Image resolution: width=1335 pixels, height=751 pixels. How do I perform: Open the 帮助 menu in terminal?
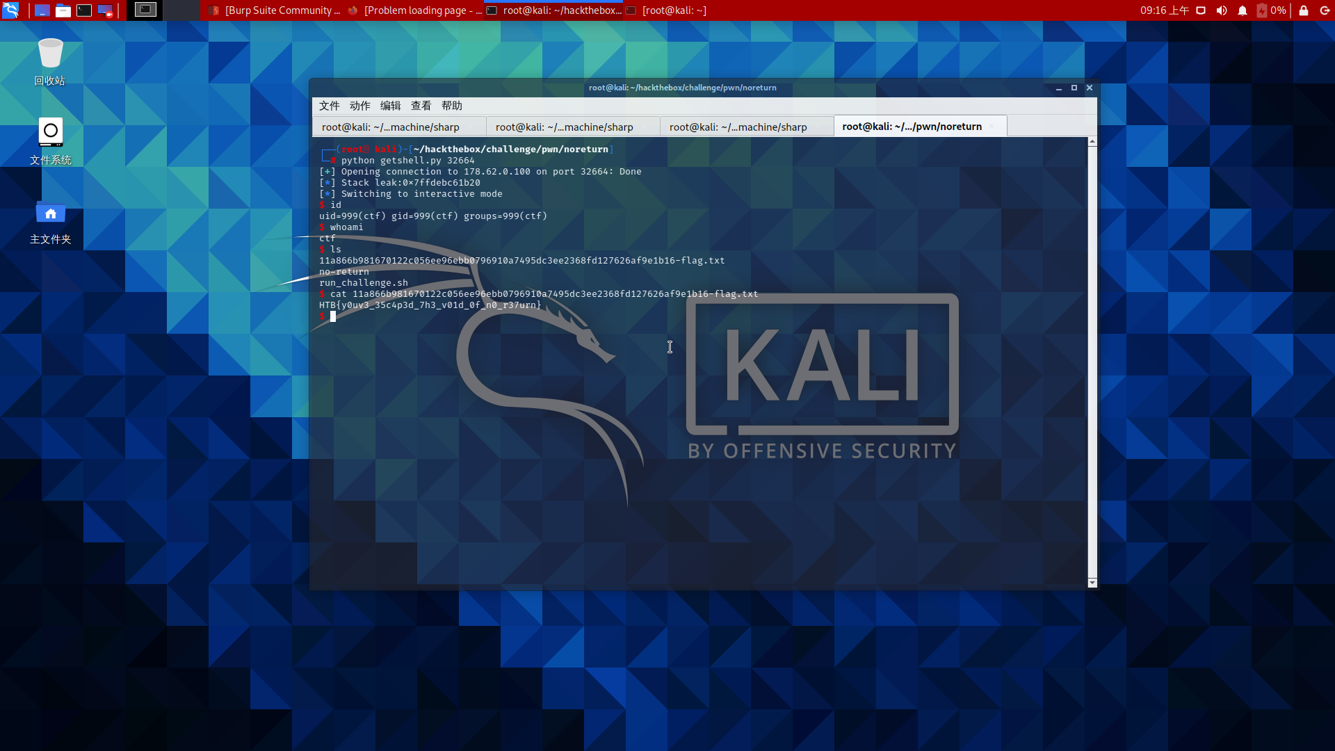click(x=451, y=106)
